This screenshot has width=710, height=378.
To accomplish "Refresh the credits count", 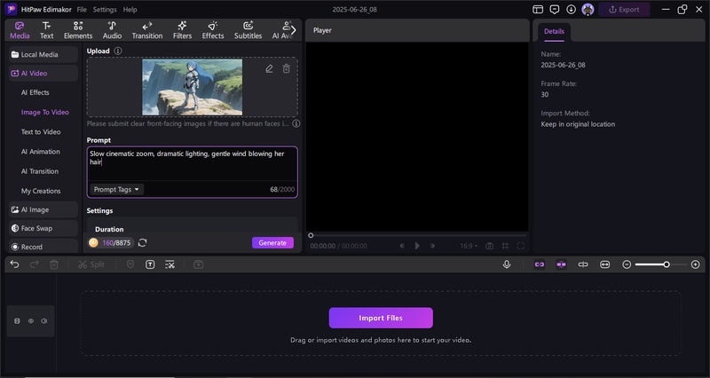I will tap(142, 242).
